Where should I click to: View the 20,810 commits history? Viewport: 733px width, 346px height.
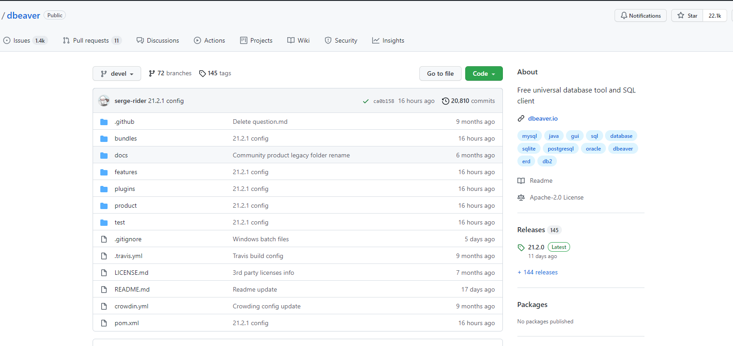468,101
